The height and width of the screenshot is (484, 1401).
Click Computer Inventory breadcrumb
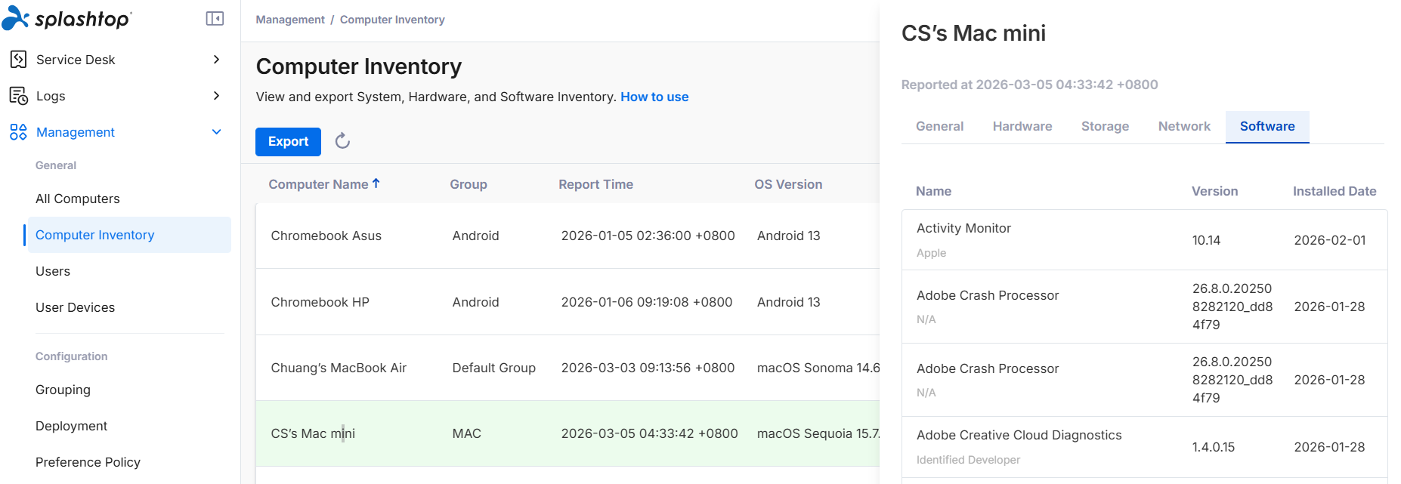pos(392,20)
